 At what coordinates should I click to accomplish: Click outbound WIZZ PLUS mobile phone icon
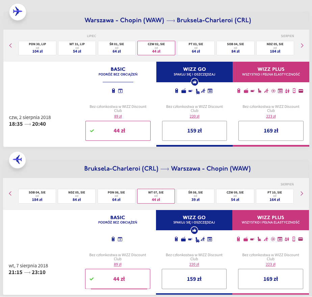294,91
